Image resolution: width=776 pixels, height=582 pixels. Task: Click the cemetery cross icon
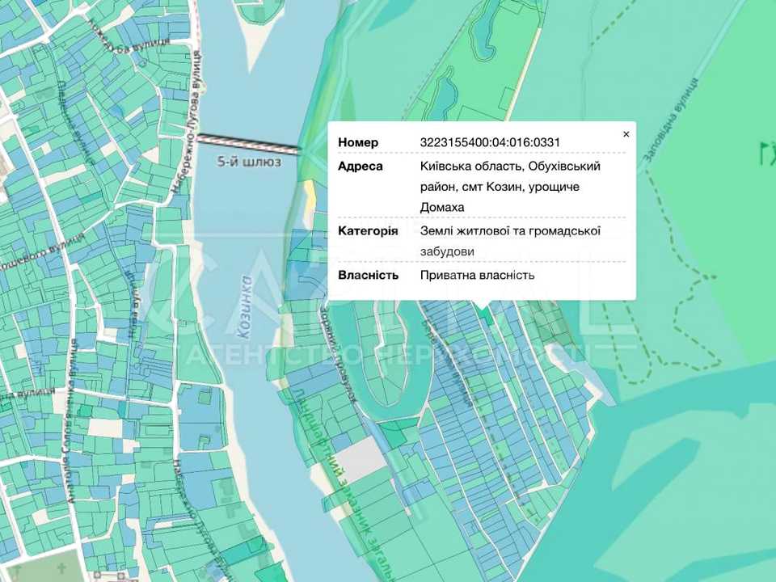coord(62,567)
